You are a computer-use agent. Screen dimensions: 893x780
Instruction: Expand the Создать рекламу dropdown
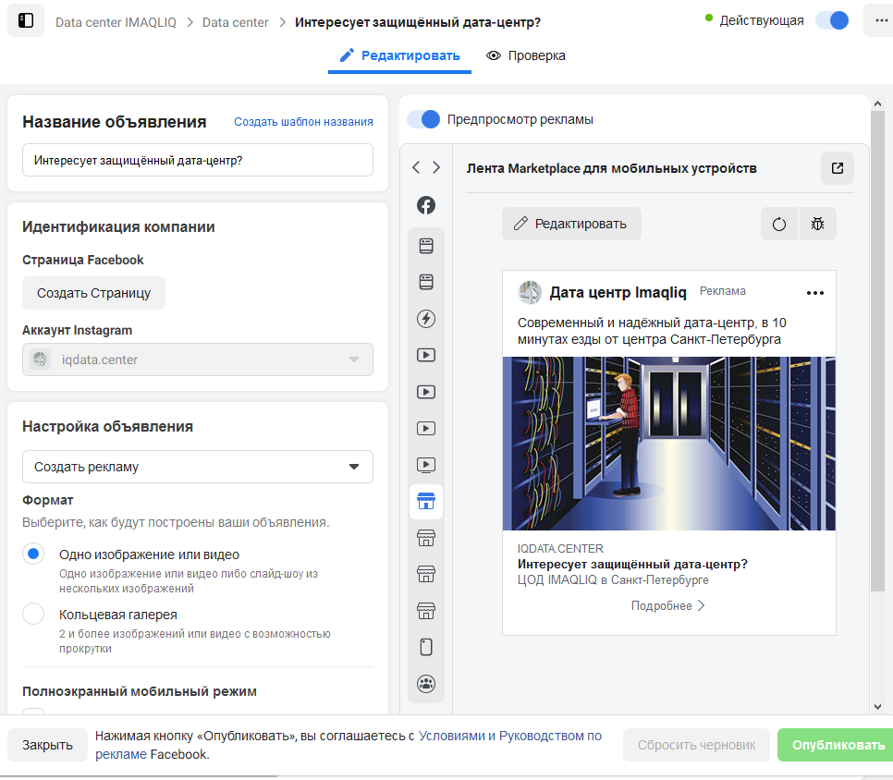pyautogui.click(x=198, y=467)
